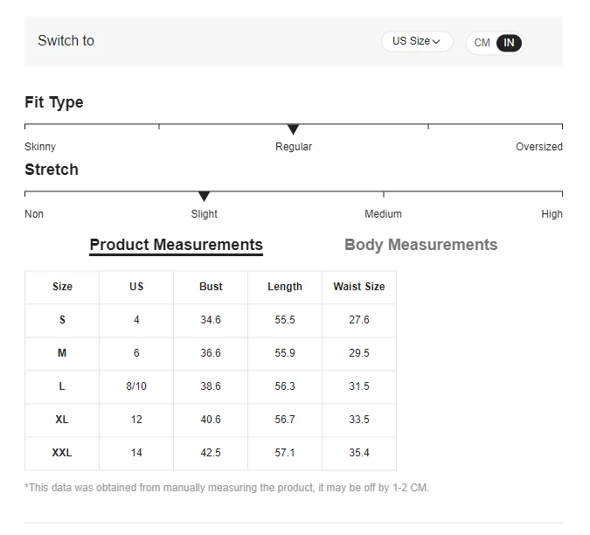Open the Product Measurements tab
The width and height of the screenshot is (590, 535).
[176, 245]
